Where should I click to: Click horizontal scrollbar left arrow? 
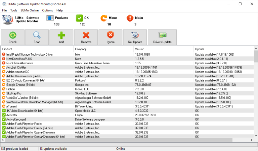coord(3,140)
